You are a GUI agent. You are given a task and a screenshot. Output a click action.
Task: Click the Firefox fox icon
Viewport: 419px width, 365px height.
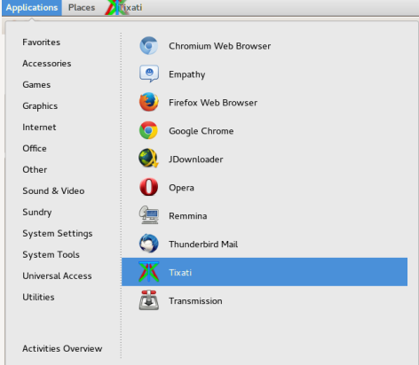(x=149, y=102)
